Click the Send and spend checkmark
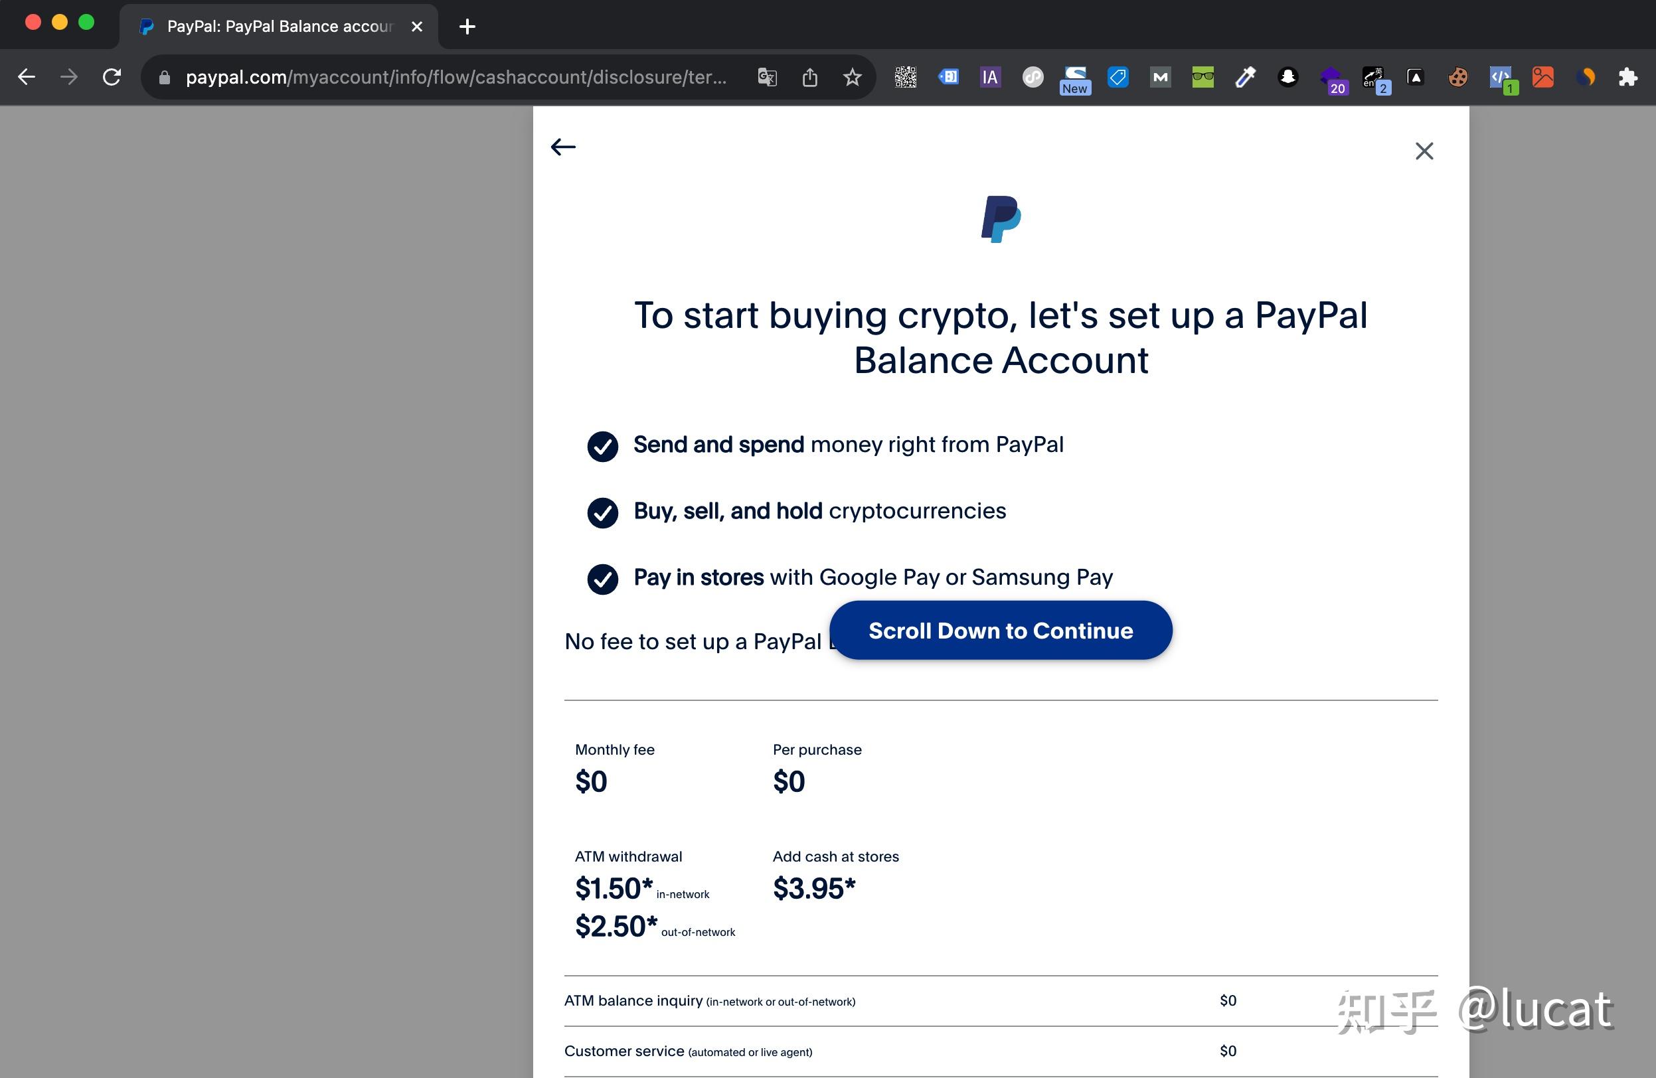 coord(602,447)
